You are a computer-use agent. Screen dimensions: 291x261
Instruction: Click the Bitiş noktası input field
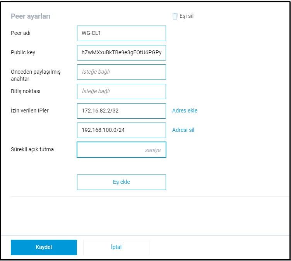pos(121,92)
